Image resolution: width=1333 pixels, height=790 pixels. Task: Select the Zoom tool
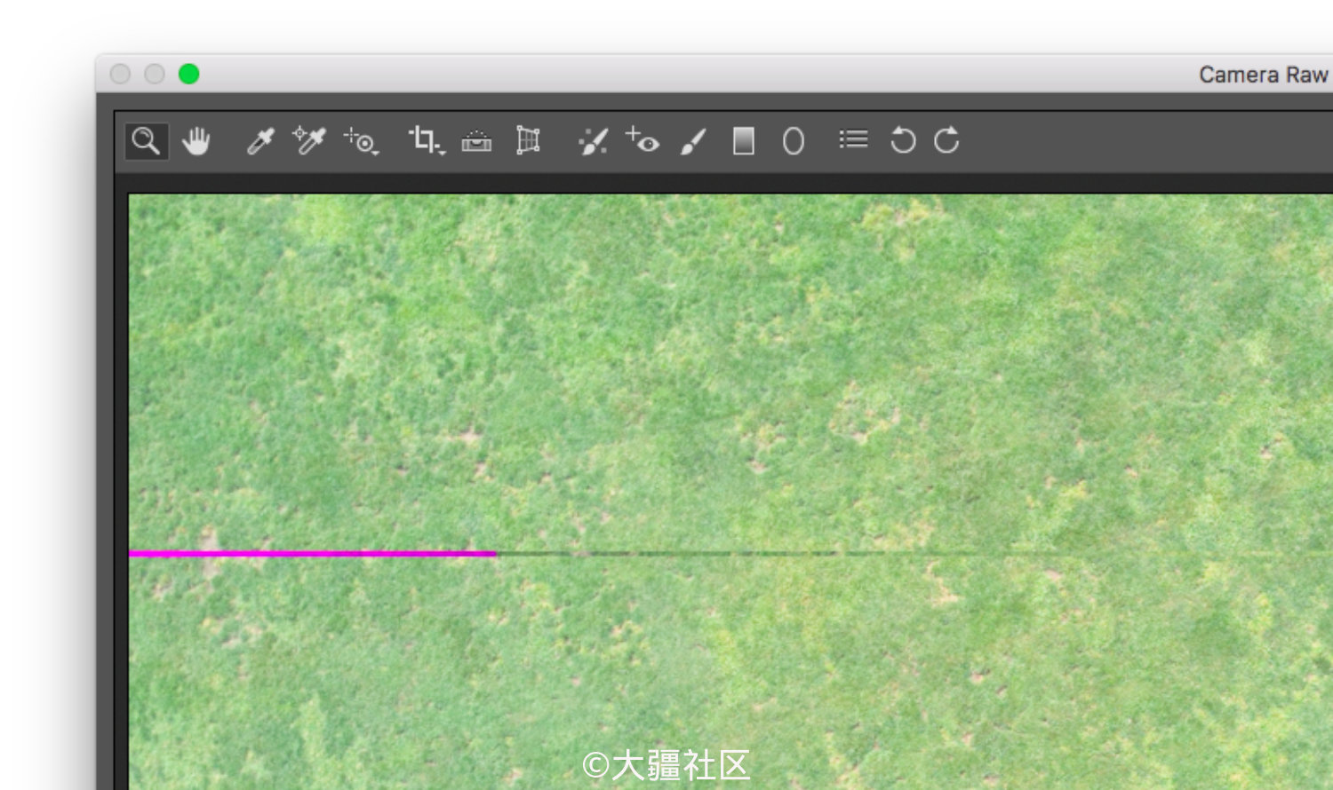pos(145,140)
